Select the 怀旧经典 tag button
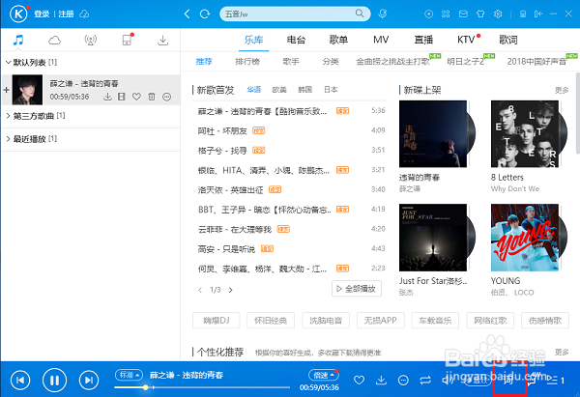Image resolution: width=580 pixels, height=397 pixels. 271,321
